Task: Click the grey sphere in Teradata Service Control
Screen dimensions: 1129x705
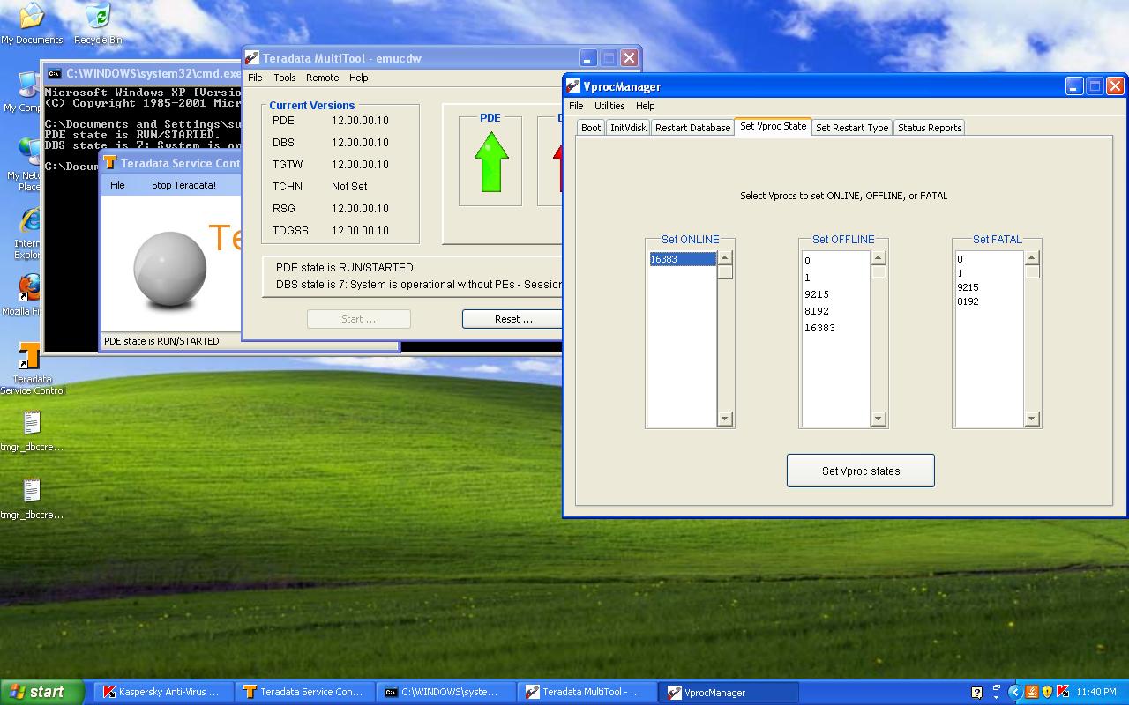Action: point(169,270)
